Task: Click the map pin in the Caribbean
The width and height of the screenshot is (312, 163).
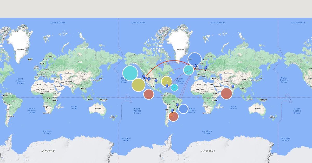Action: click(x=167, y=86)
